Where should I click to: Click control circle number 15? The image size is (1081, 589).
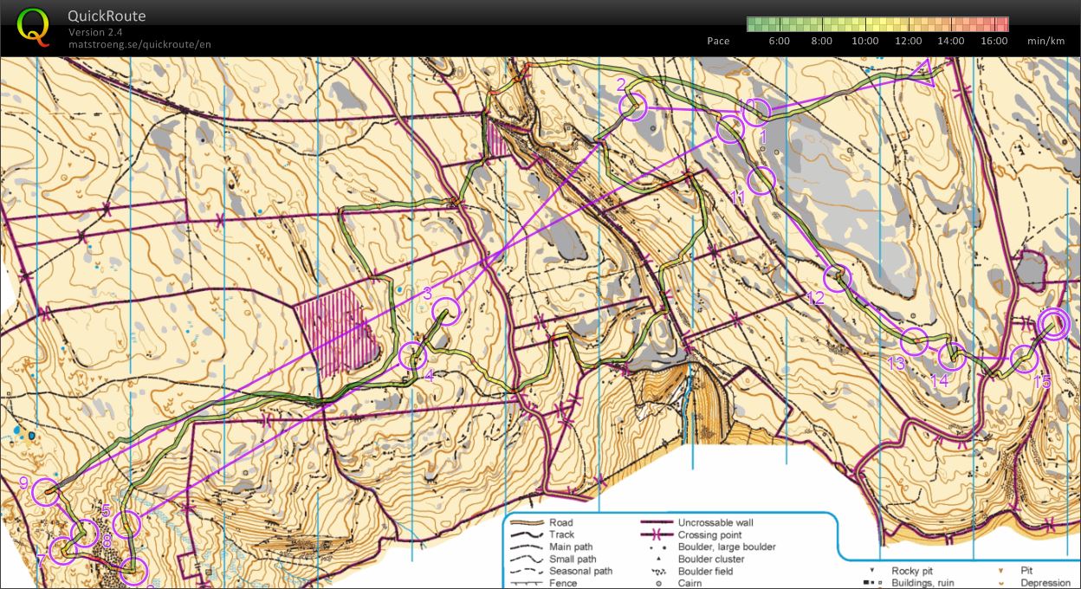pos(1025,358)
